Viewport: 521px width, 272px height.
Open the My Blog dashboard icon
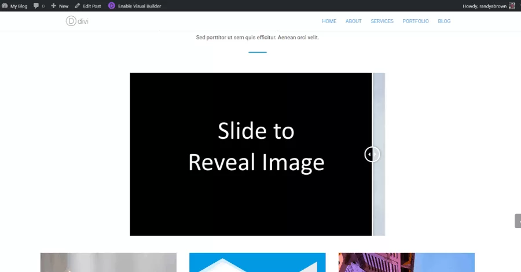(5, 6)
